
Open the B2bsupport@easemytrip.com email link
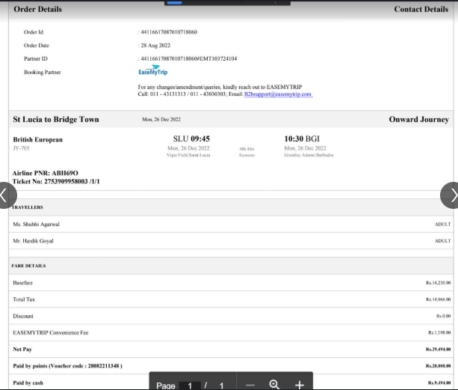point(278,94)
